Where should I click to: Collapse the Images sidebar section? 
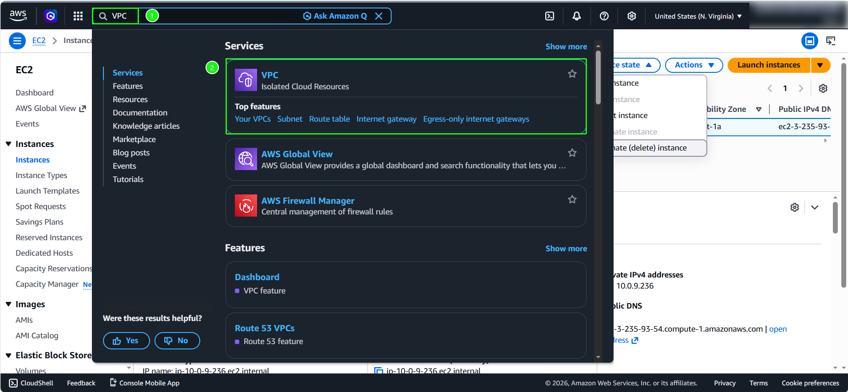[x=8, y=304]
